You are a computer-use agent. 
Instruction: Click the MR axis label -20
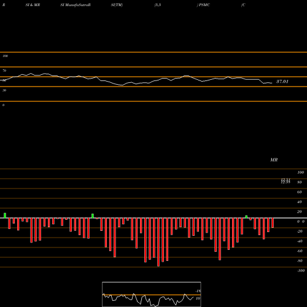(300, 231)
